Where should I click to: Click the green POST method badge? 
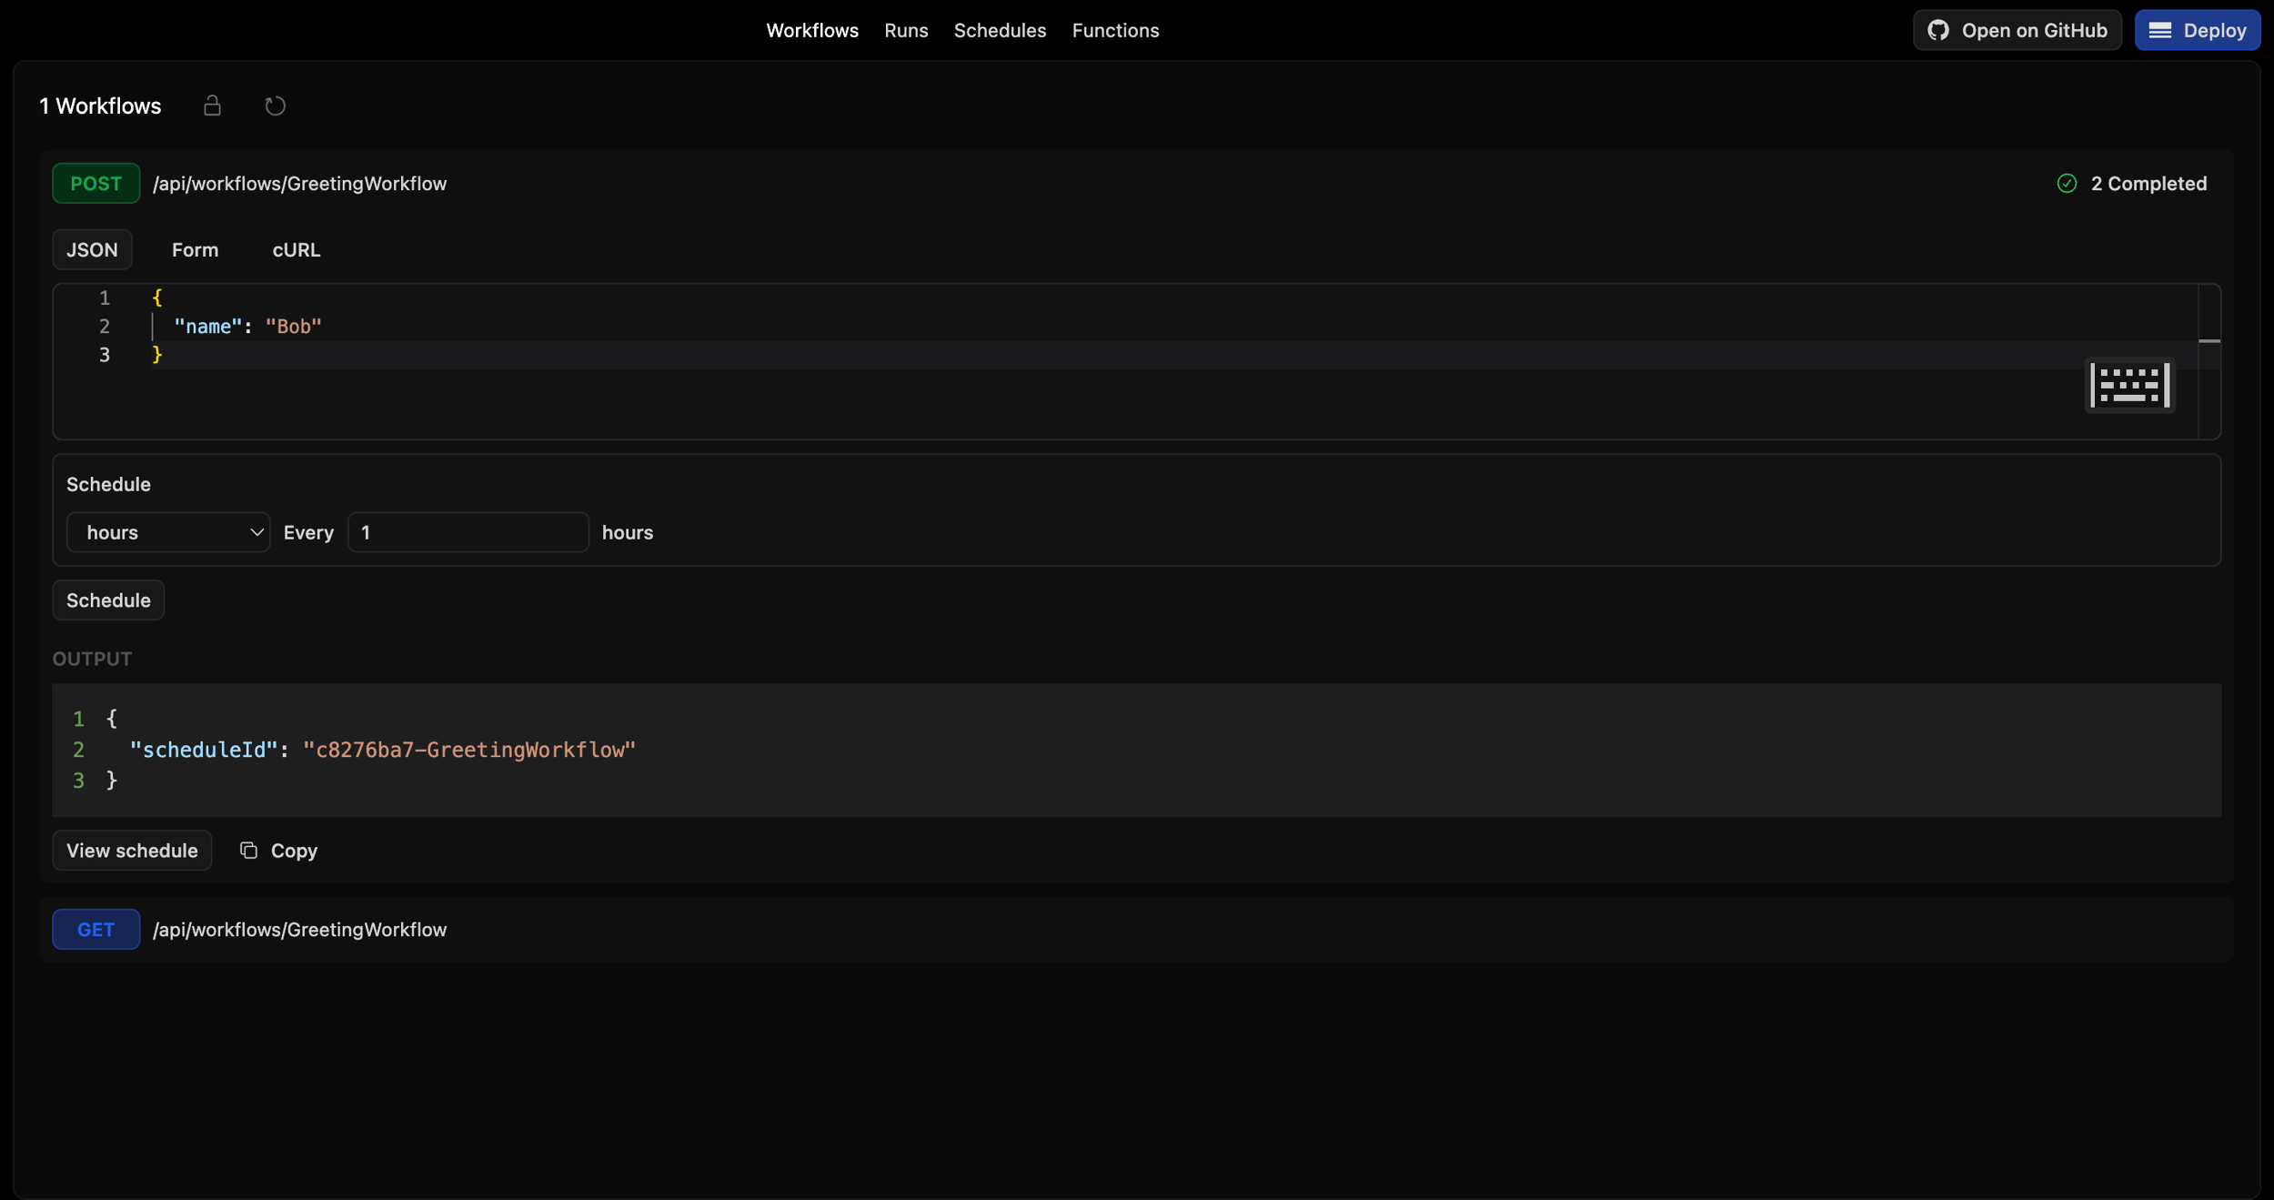(x=96, y=184)
